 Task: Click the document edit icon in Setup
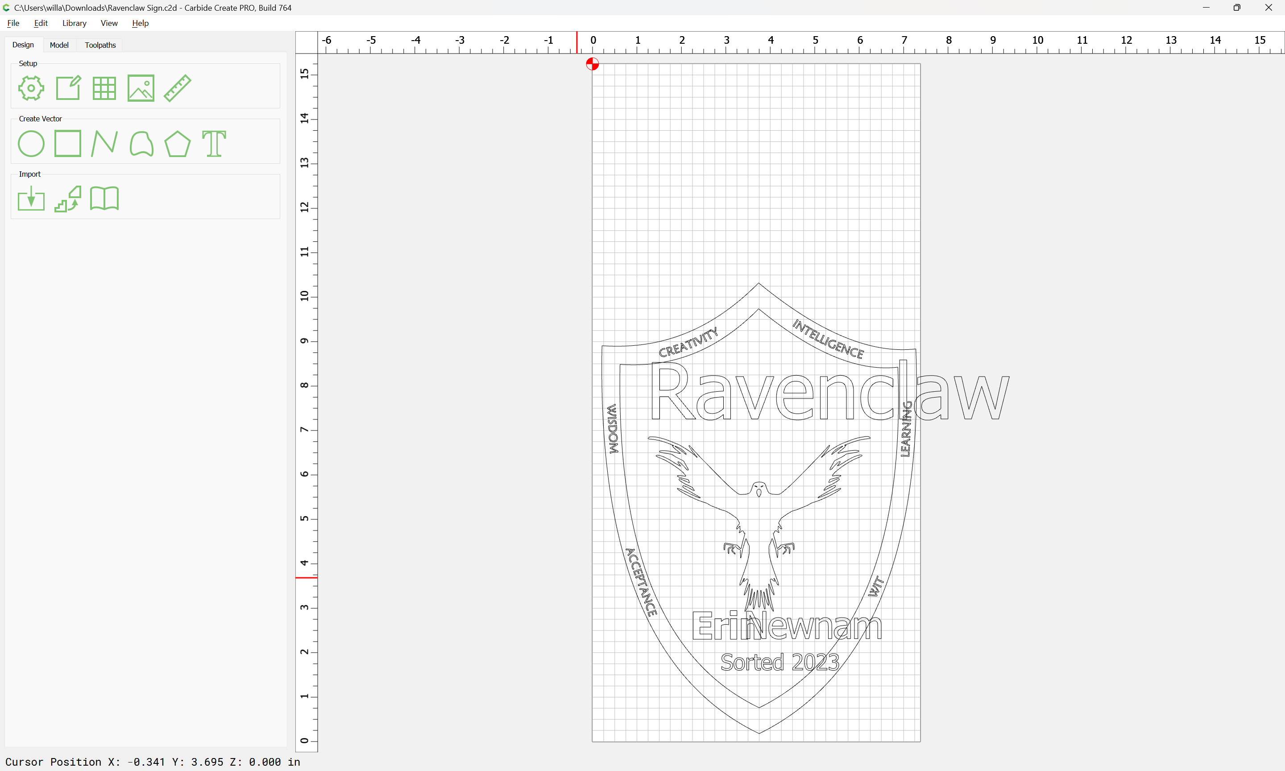tap(68, 88)
